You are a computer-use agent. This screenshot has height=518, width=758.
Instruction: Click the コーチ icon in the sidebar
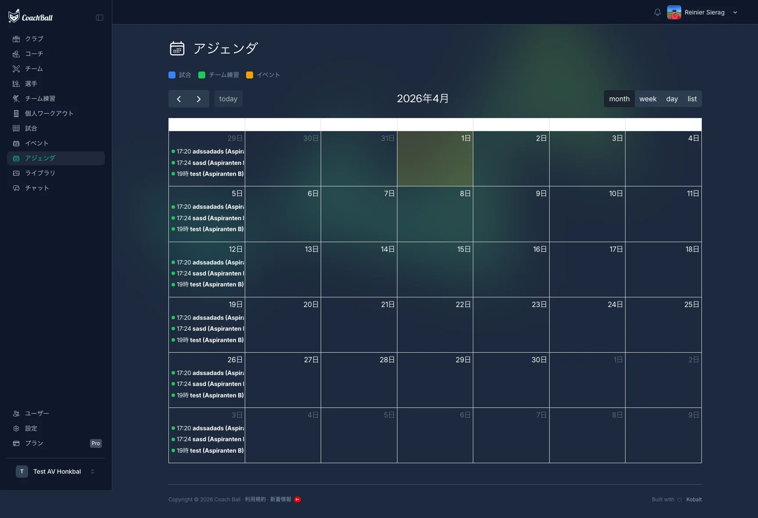16,54
